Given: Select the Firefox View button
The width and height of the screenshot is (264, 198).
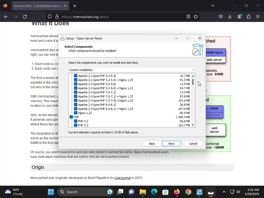Looking at the screenshot, I should click(5, 6).
